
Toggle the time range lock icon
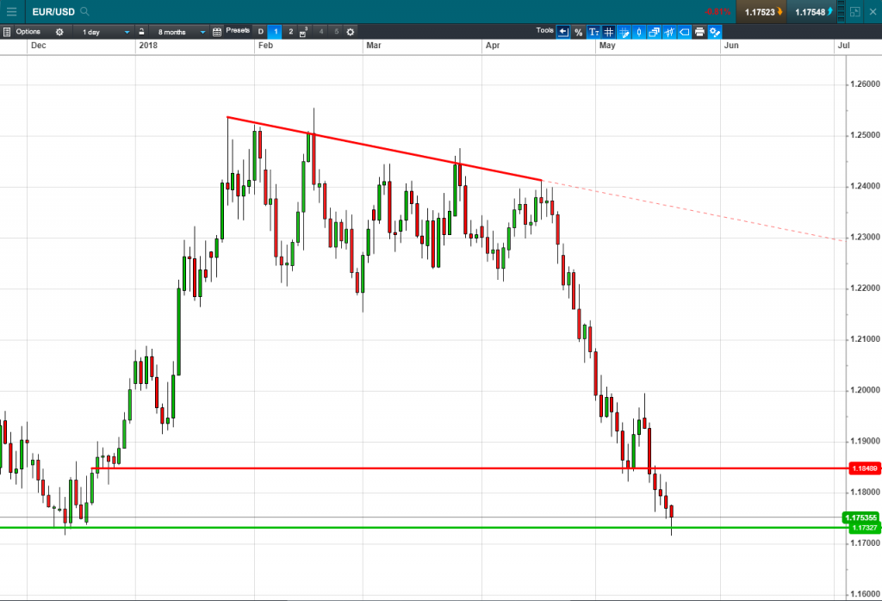click(142, 32)
